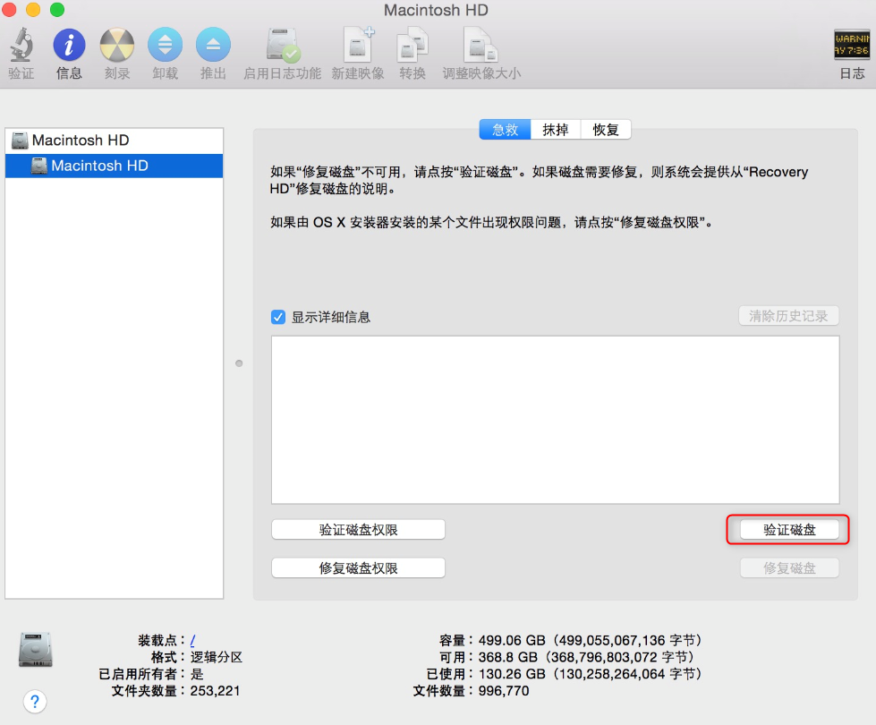This screenshot has width=876, height=725.
Task: Open the mount point "/" link
Action: pos(192,641)
